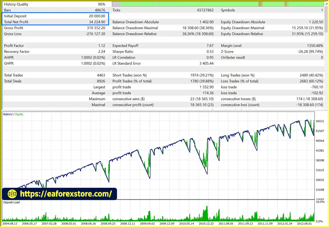The width and height of the screenshot is (329, 227).
Task: Click the Deposit Load chart label
Action: pos(12,202)
